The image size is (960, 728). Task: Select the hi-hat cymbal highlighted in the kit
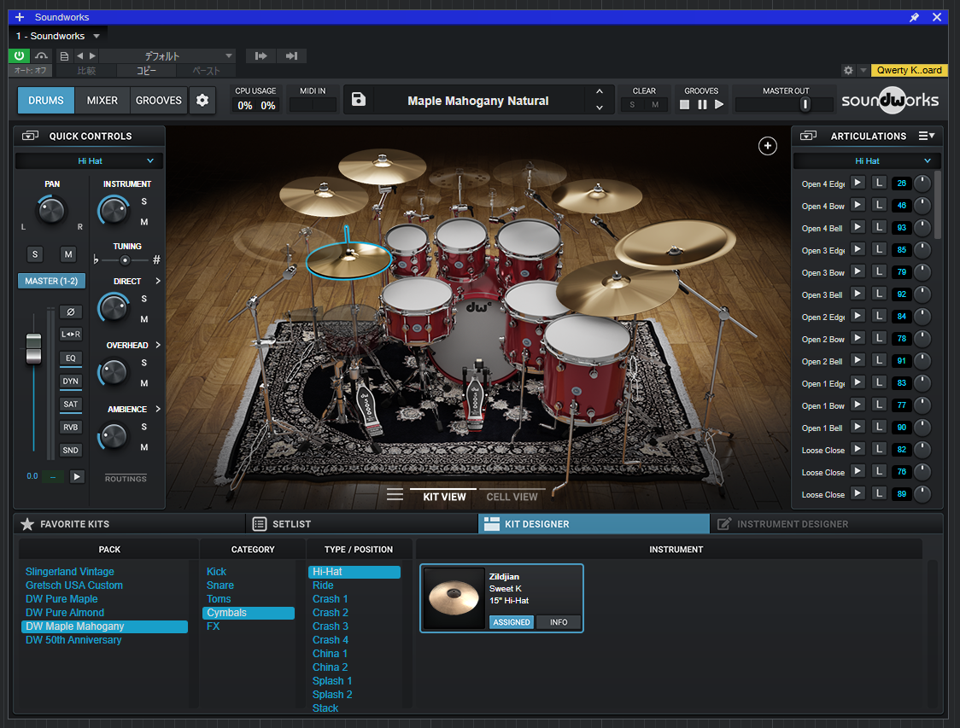348,260
